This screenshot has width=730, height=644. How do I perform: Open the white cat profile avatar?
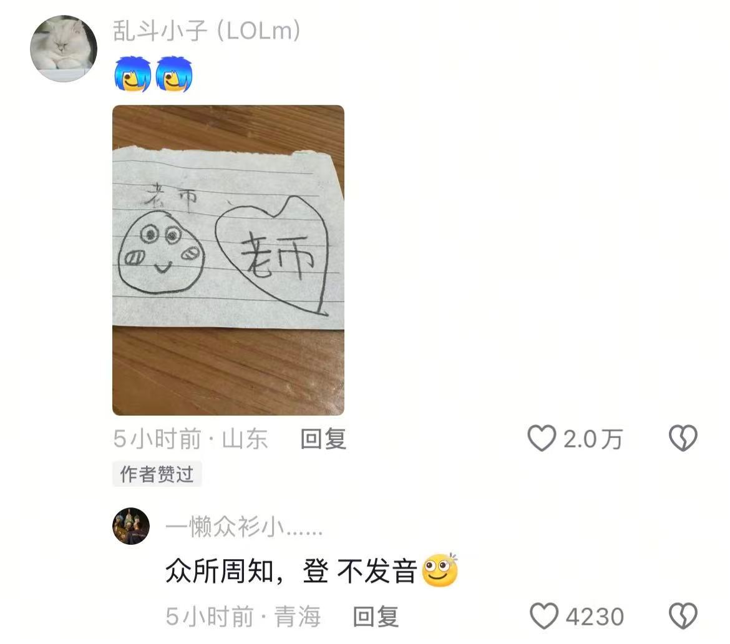click(x=64, y=49)
